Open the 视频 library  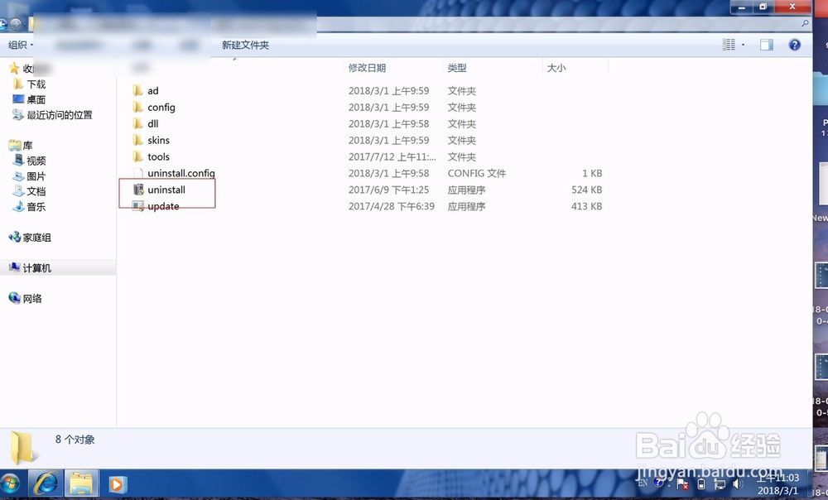30,161
